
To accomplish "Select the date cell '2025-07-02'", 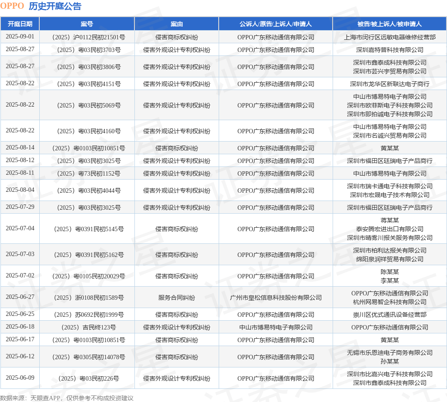I will click(20, 275).
